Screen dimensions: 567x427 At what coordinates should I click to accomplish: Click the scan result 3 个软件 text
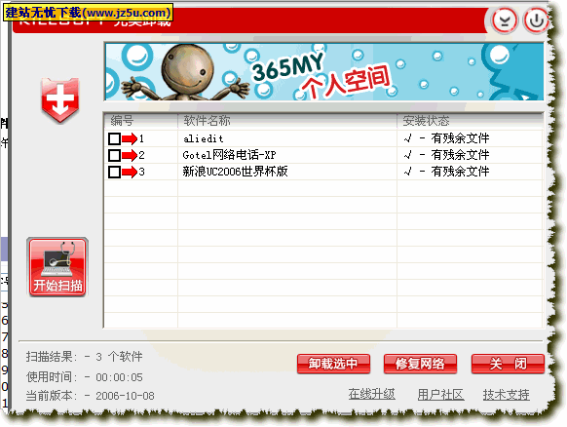pos(119,357)
